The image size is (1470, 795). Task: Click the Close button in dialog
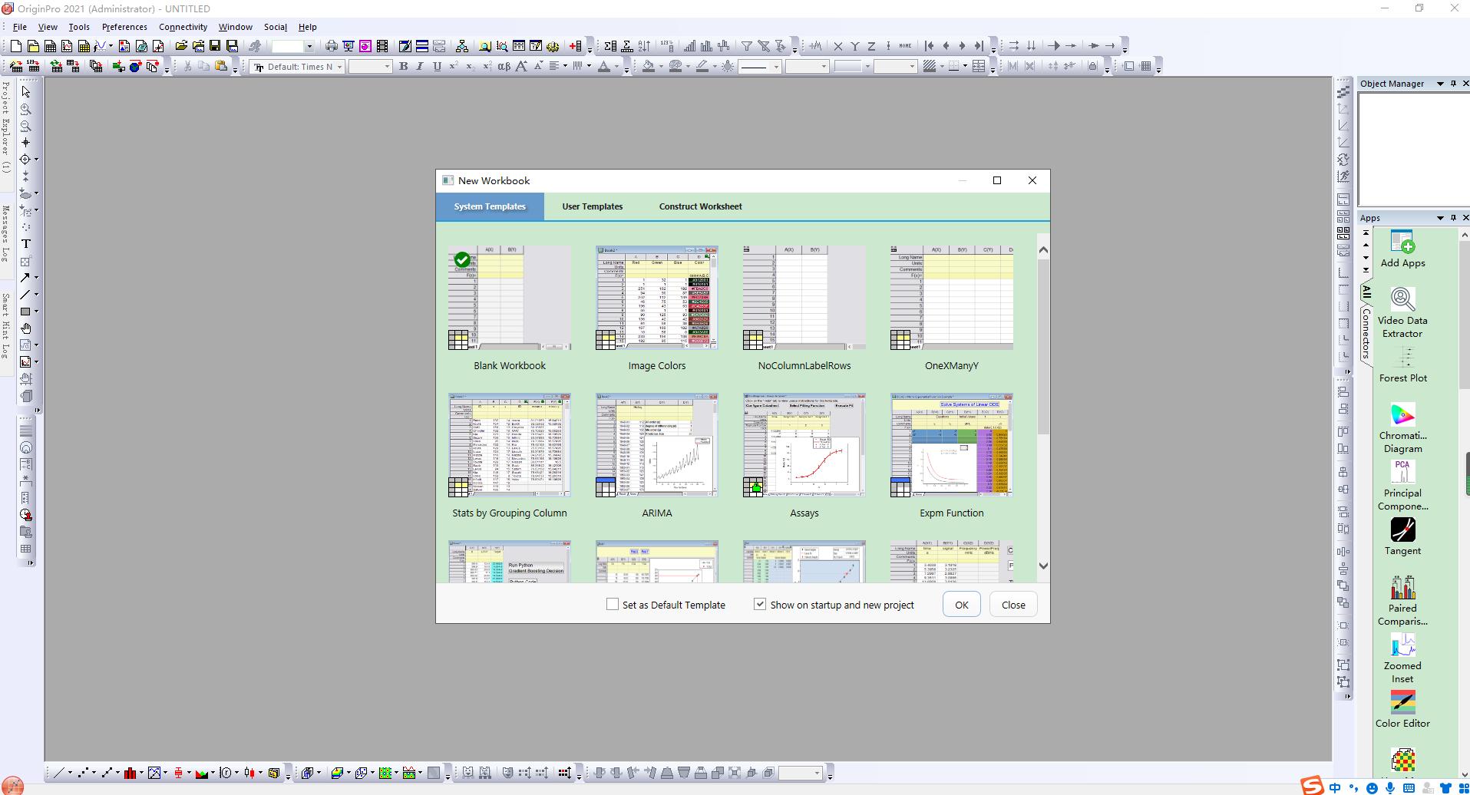pyautogui.click(x=1012, y=605)
